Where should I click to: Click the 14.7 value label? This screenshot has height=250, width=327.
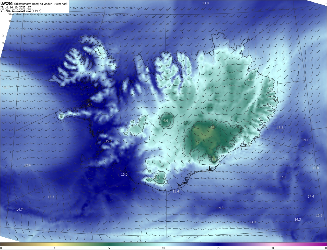point(19,210)
